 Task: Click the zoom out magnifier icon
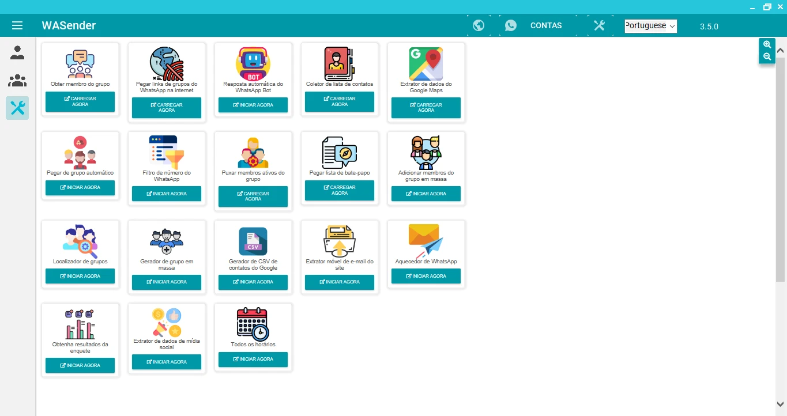click(767, 56)
